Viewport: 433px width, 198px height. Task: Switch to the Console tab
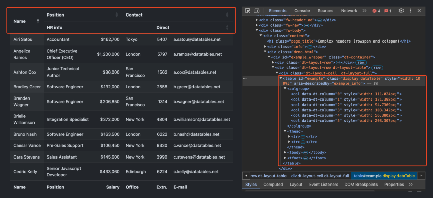click(x=302, y=11)
